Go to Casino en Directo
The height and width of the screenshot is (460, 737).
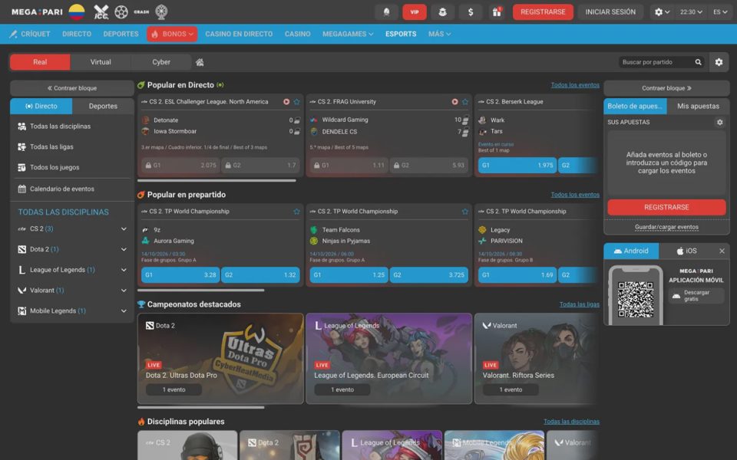point(239,34)
